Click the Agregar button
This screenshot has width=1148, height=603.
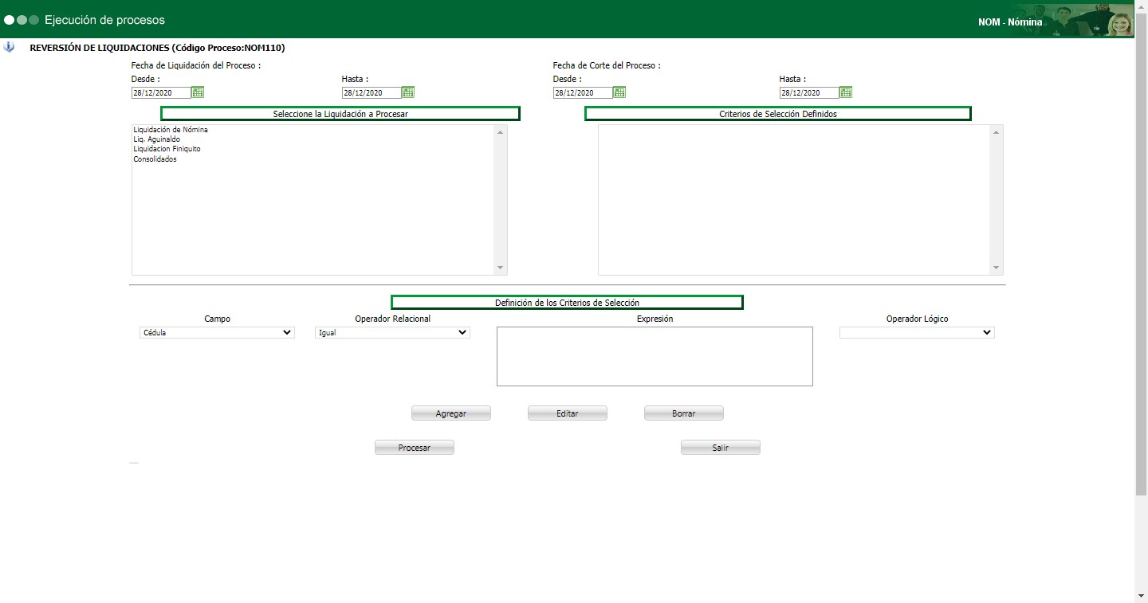pos(451,413)
